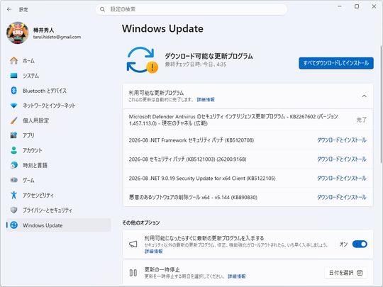
Task: Click ゲーム label in sidebar
Action: pyautogui.click(x=28, y=180)
